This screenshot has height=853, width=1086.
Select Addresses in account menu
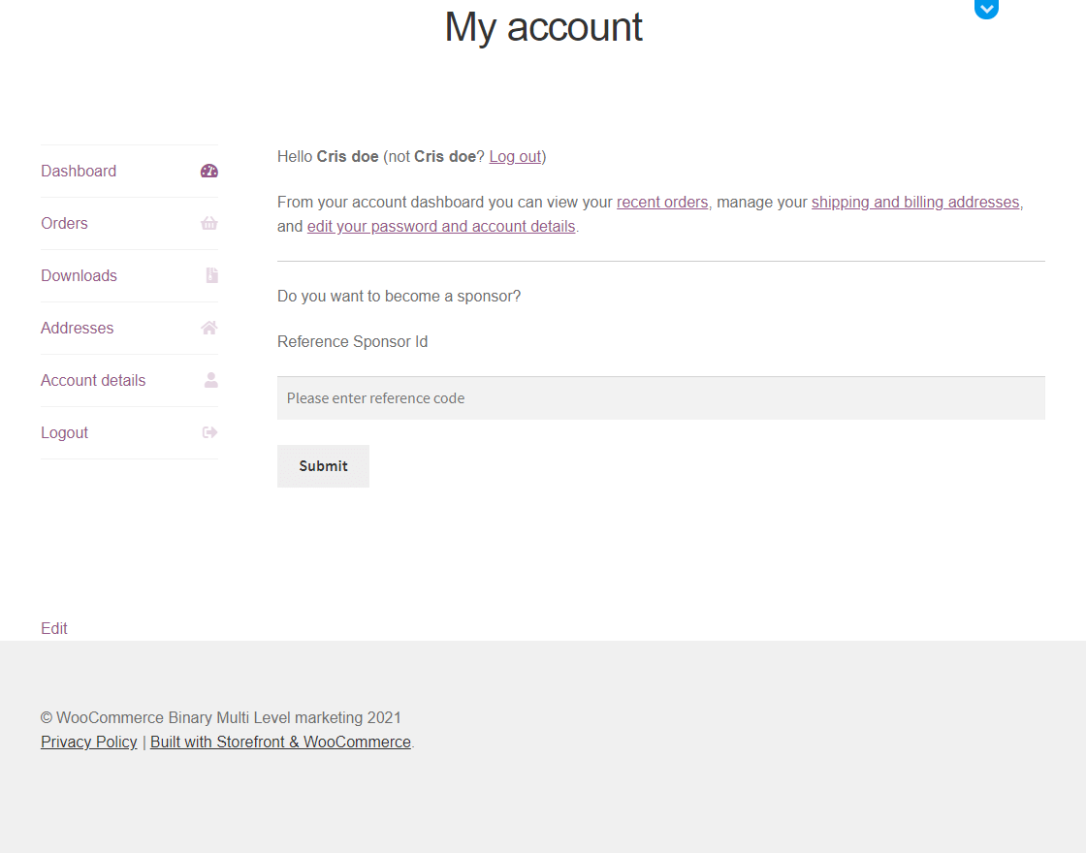77,329
